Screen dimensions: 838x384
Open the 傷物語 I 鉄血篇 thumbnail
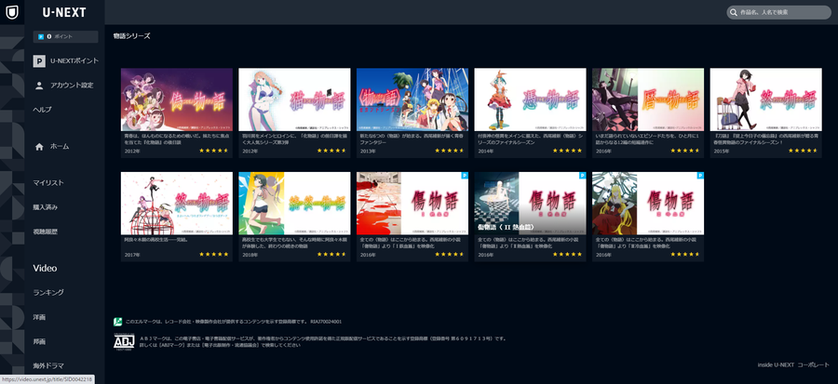412,204
